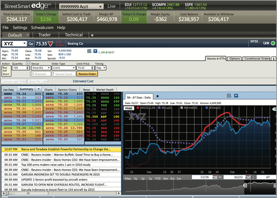
Task: Select the Sell action
Action: tap(4, 71)
